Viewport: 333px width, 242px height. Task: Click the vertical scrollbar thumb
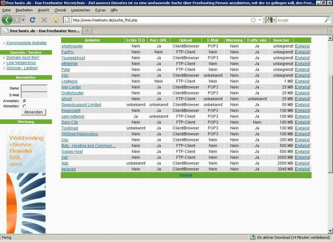coord(330,124)
